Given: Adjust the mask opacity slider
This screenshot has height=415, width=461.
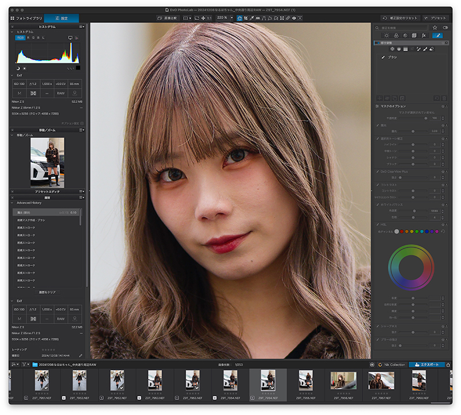Looking at the screenshot, I should point(413,119).
